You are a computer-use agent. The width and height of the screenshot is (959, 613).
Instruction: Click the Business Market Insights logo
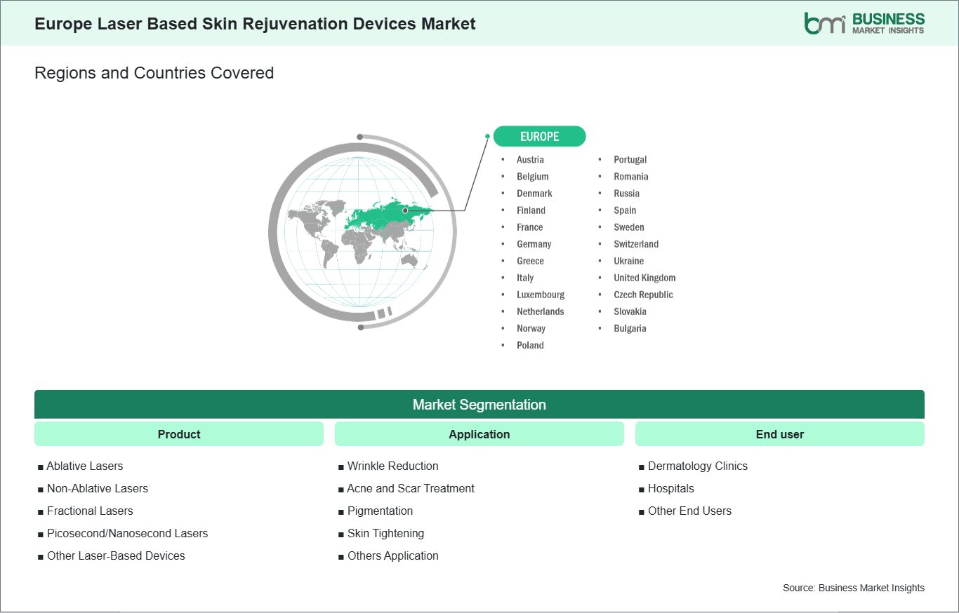coord(864,23)
